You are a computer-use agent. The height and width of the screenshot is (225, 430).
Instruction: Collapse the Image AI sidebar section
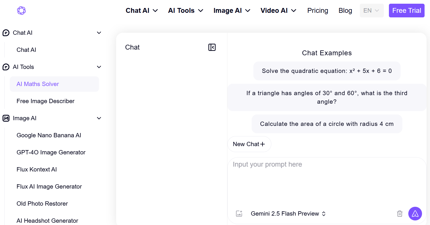pos(99,118)
